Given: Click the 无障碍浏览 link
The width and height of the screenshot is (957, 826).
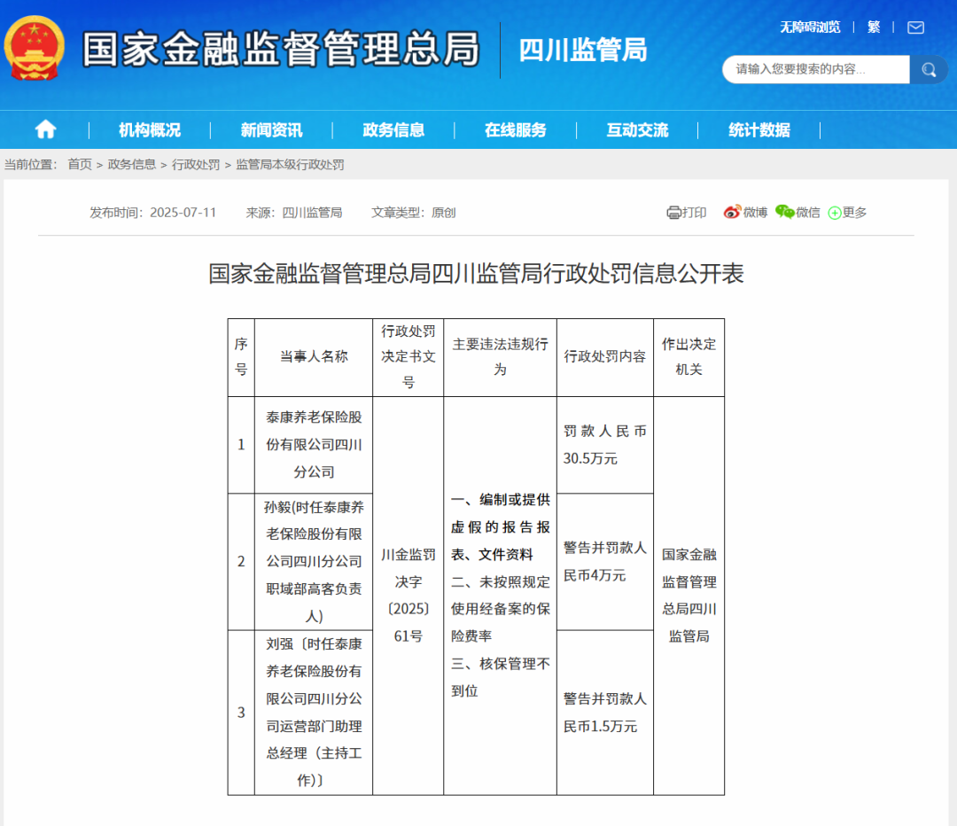Looking at the screenshot, I should pyautogui.click(x=810, y=27).
